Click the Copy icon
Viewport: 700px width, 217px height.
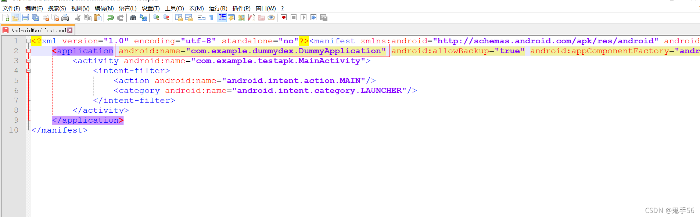pos(88,18)
